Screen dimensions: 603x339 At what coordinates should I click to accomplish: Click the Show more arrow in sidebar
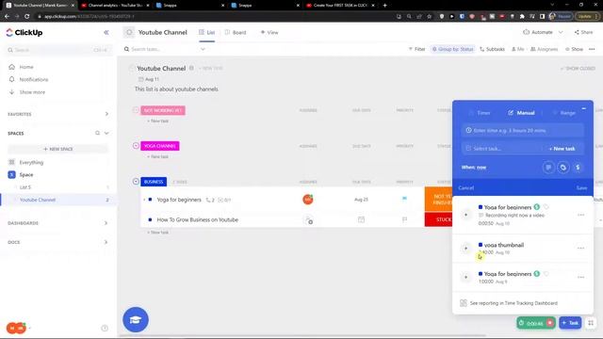tap(11, 92)
